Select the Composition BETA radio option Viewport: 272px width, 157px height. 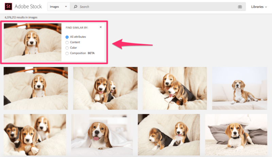(x=67, y=53)
